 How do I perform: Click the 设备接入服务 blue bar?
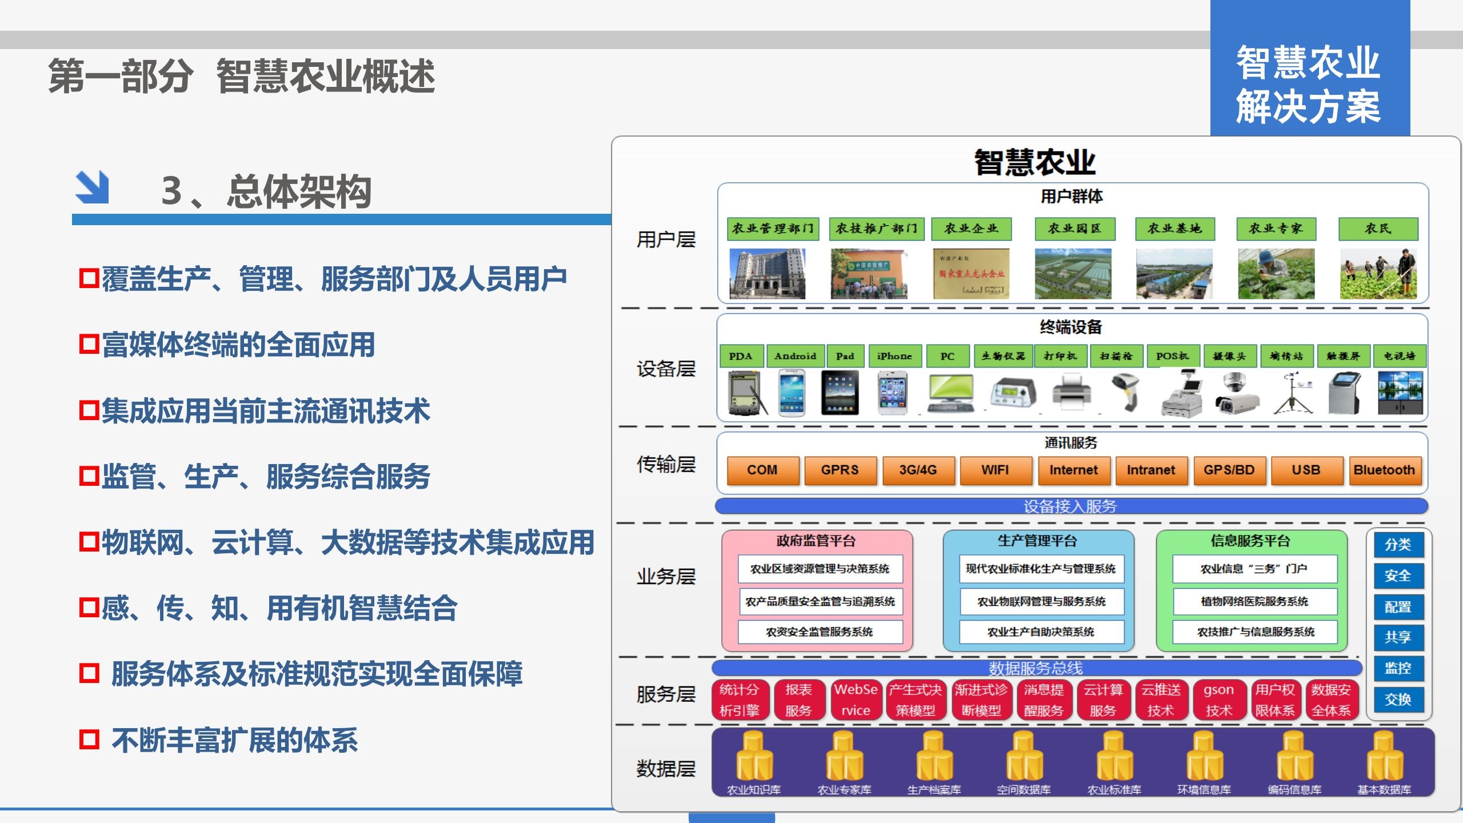pos(1071,506)
